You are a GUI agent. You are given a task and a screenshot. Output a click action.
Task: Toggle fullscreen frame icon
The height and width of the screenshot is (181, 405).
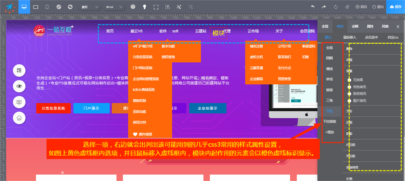point(156,7)
